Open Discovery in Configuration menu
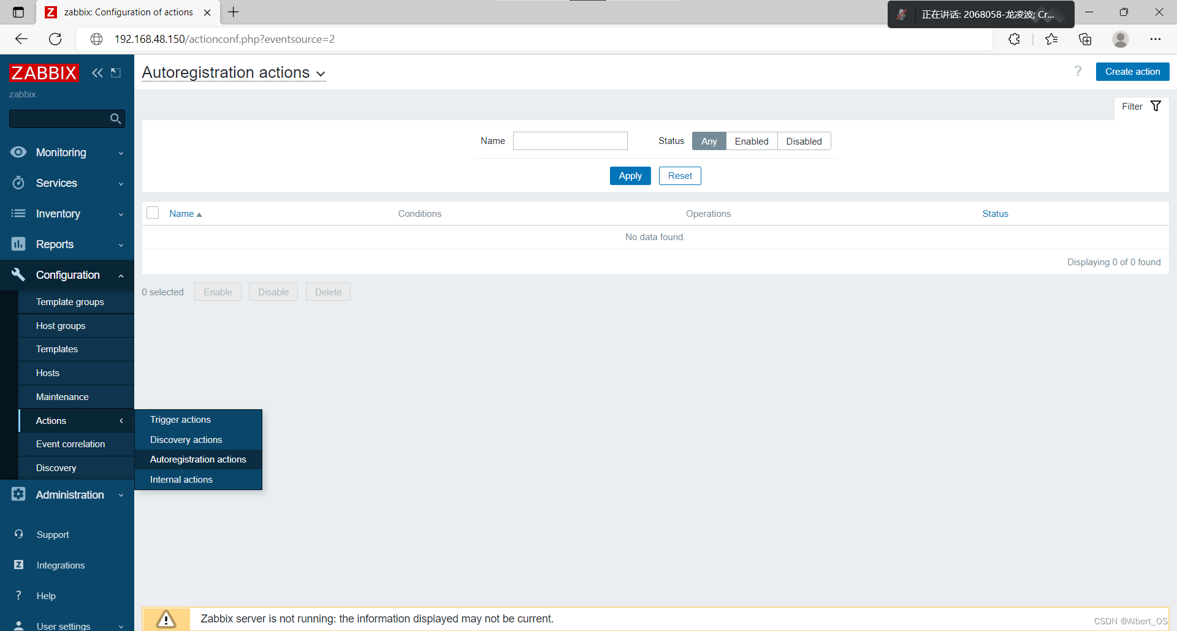This screenshot has height=631, width=1177. tap(77, 468)
